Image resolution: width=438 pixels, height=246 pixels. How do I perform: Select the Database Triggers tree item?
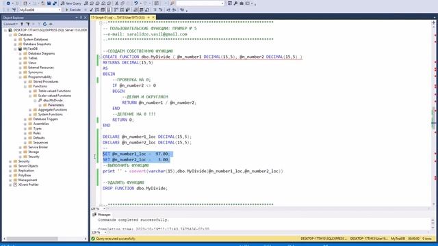click(x=45, y=119)
